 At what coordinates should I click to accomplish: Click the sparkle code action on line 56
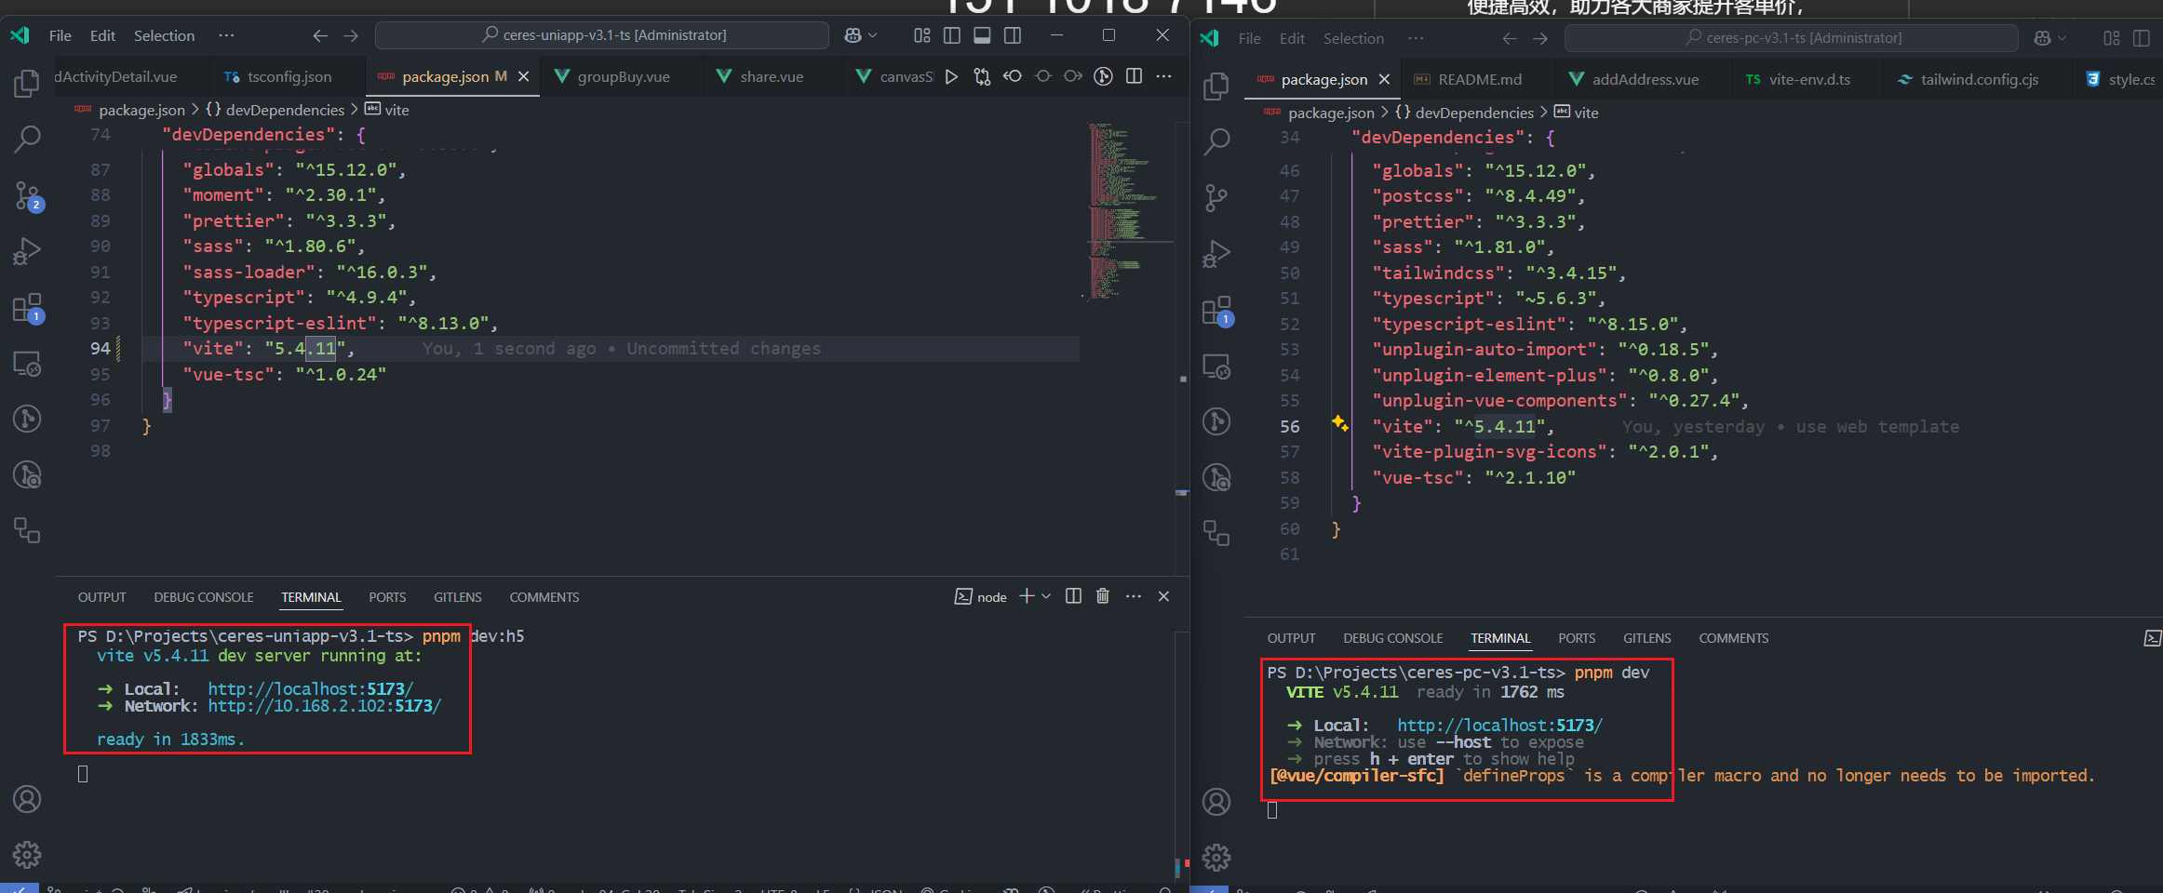click(x=1339, y=423)
